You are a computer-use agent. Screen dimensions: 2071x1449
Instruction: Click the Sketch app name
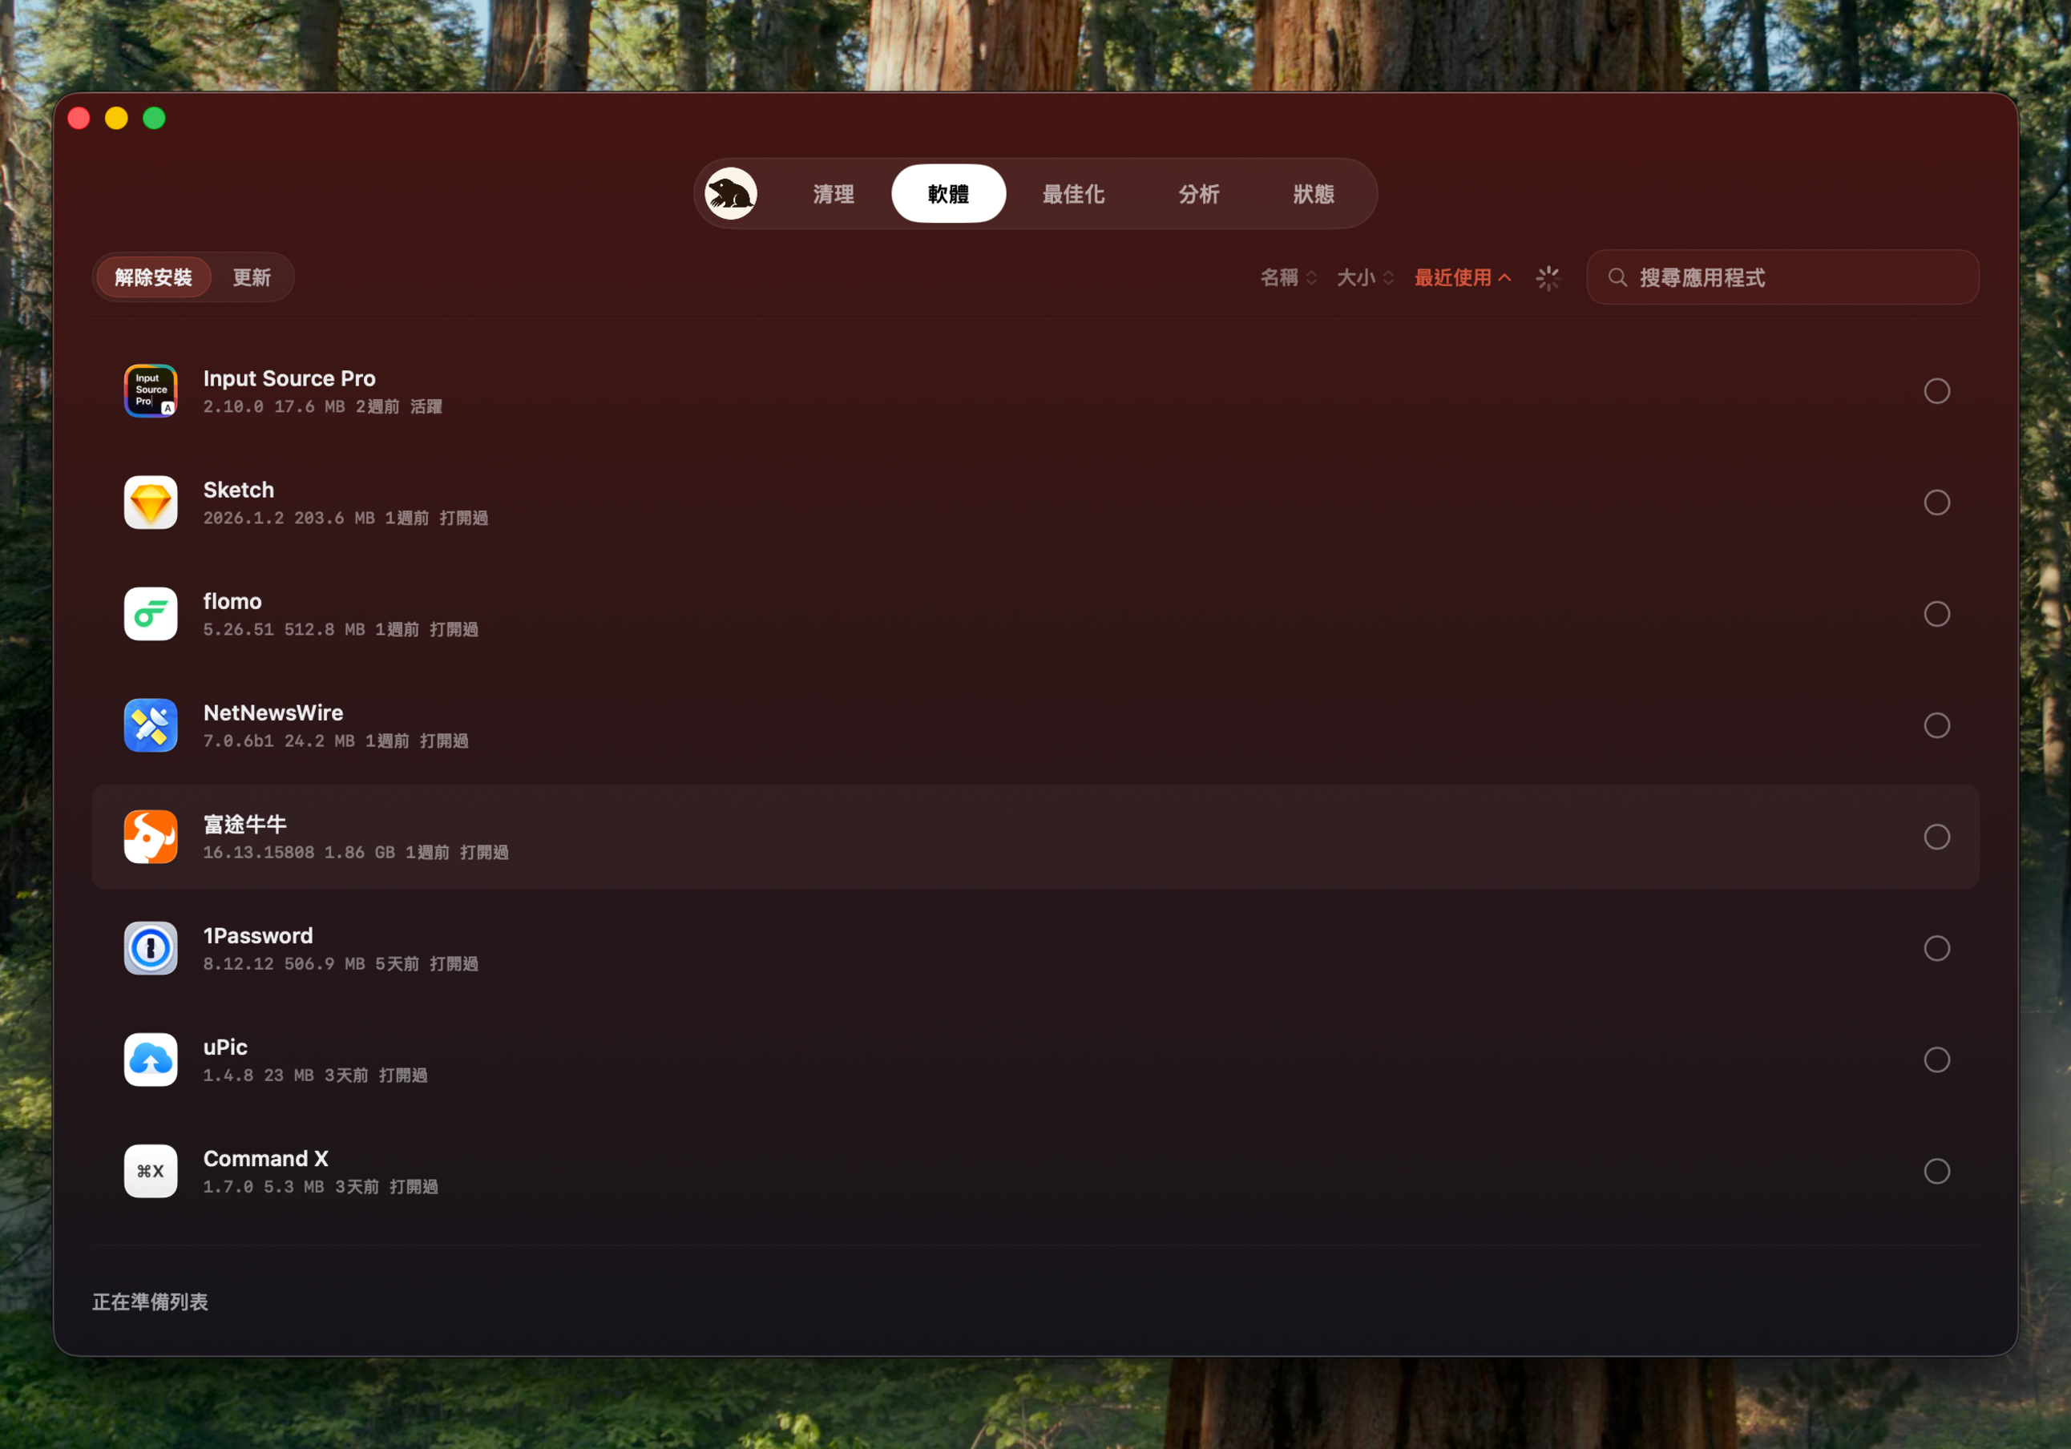pyautogui.click(x=238, y=490)
